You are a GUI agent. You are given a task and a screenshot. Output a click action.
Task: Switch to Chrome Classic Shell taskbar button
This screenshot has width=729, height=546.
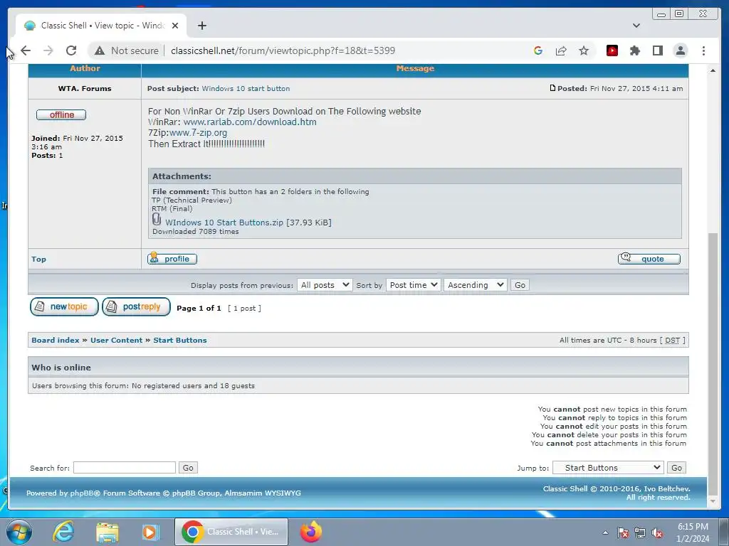click(231, 532)
